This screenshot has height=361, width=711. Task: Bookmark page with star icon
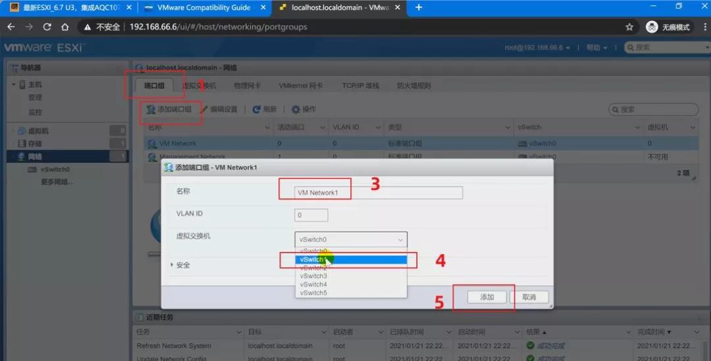[629, 27]
